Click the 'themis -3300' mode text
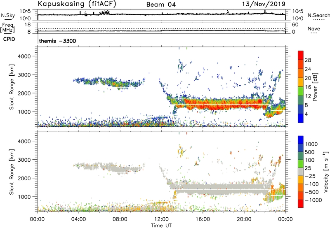 coord(57,41)
